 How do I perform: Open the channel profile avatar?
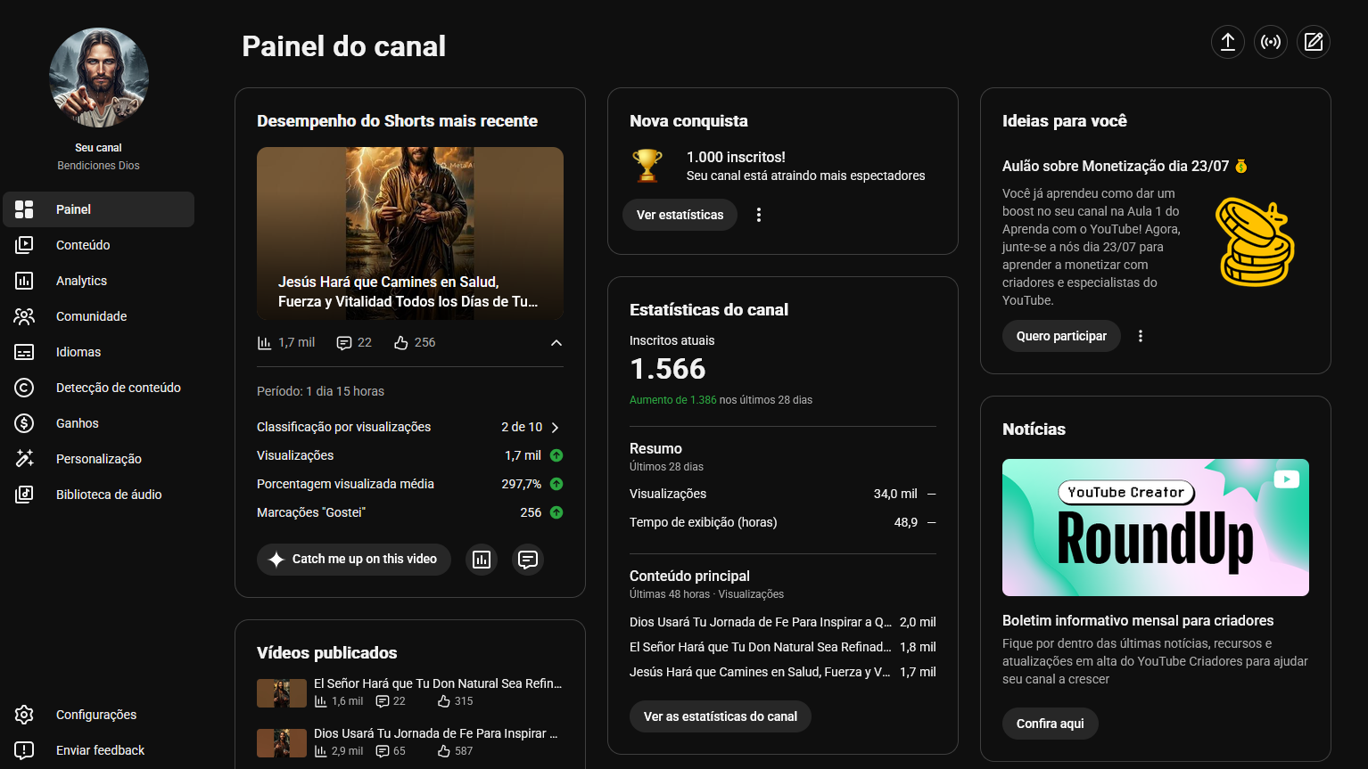coord(99,78)
